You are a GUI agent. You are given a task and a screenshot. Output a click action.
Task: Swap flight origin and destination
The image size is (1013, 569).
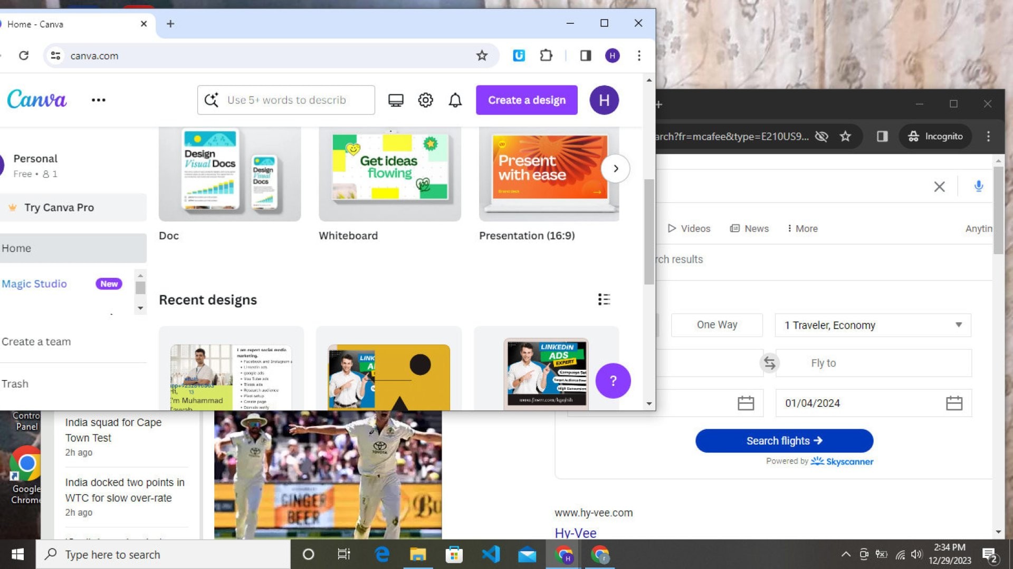769,363
